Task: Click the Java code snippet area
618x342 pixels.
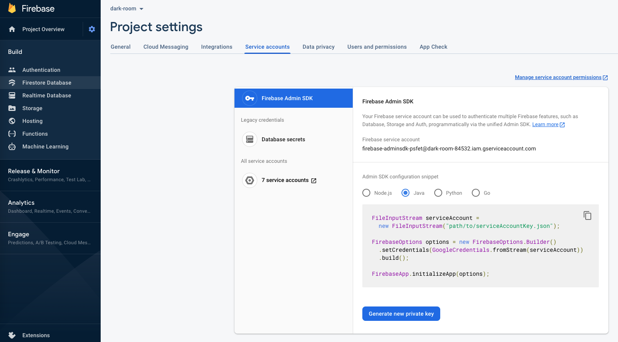Action: pyautogui.click(x=481, y=246)
